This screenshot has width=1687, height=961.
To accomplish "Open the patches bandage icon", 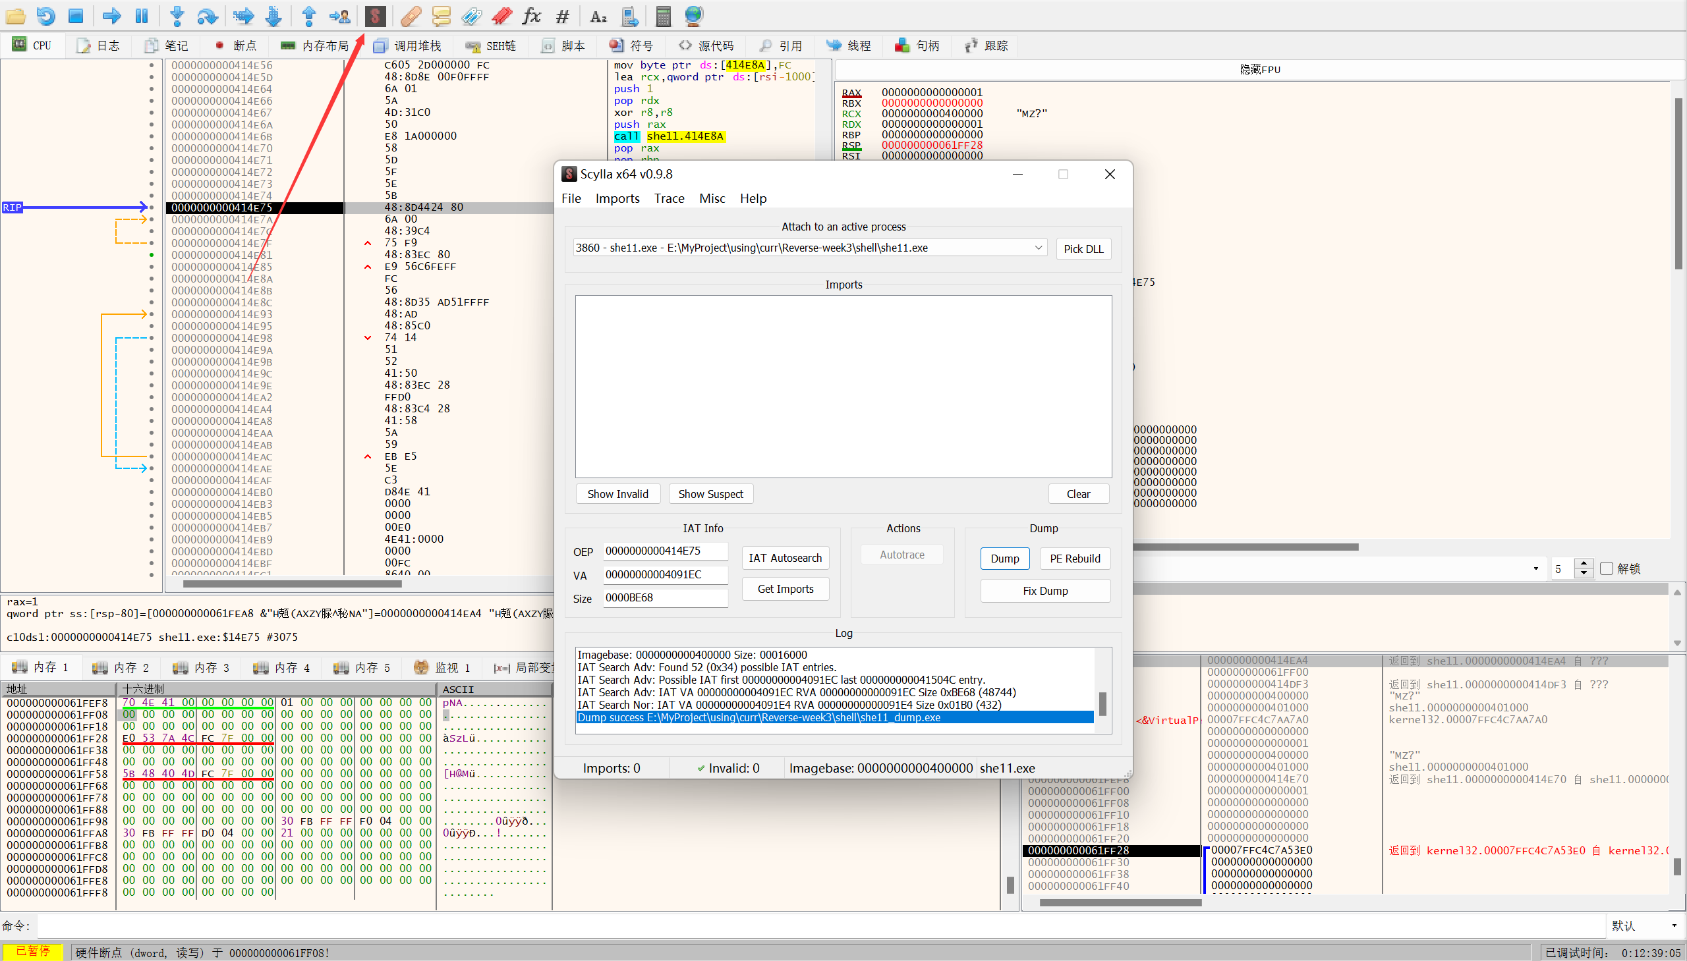I will [411, 16].
